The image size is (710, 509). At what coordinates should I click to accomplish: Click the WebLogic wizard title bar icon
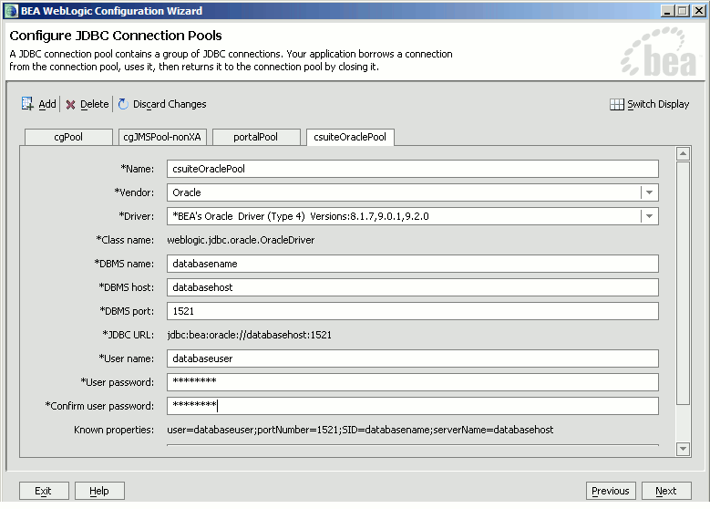(11, 11)
